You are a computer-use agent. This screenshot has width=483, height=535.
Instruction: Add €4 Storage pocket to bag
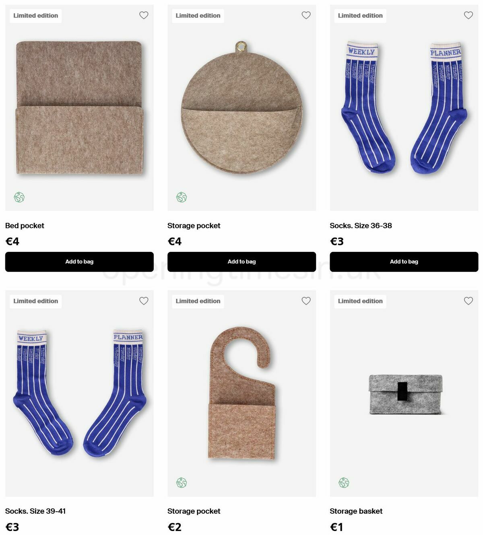(242, 262)
